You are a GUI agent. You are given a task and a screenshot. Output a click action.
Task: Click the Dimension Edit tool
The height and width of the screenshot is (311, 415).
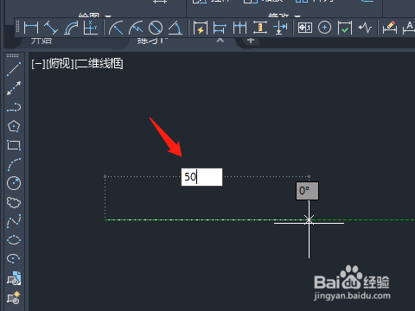coord(390,28)
